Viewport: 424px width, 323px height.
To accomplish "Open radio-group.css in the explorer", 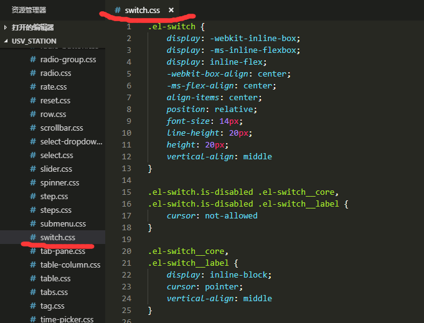I will (68, 60).
